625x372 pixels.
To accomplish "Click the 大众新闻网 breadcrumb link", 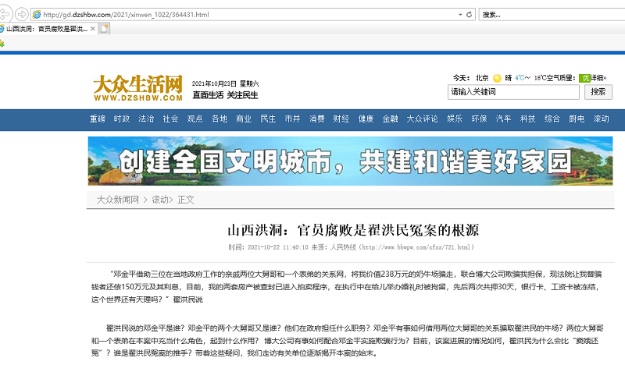I will coord(117,200).
